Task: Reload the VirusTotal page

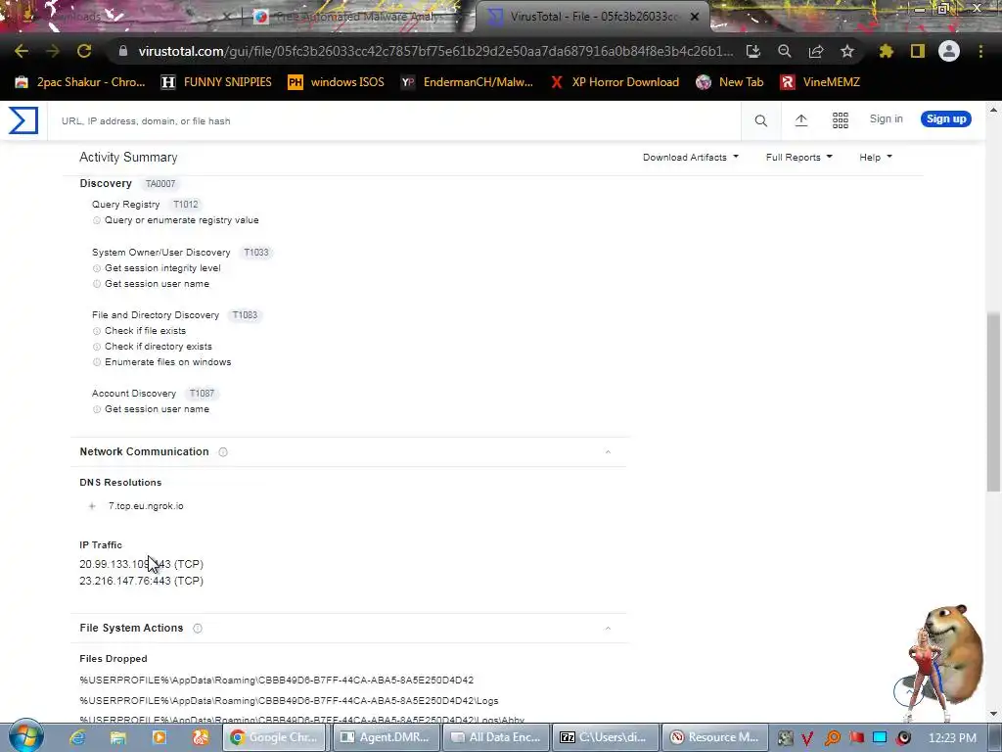Action: [x=84, y=51]
